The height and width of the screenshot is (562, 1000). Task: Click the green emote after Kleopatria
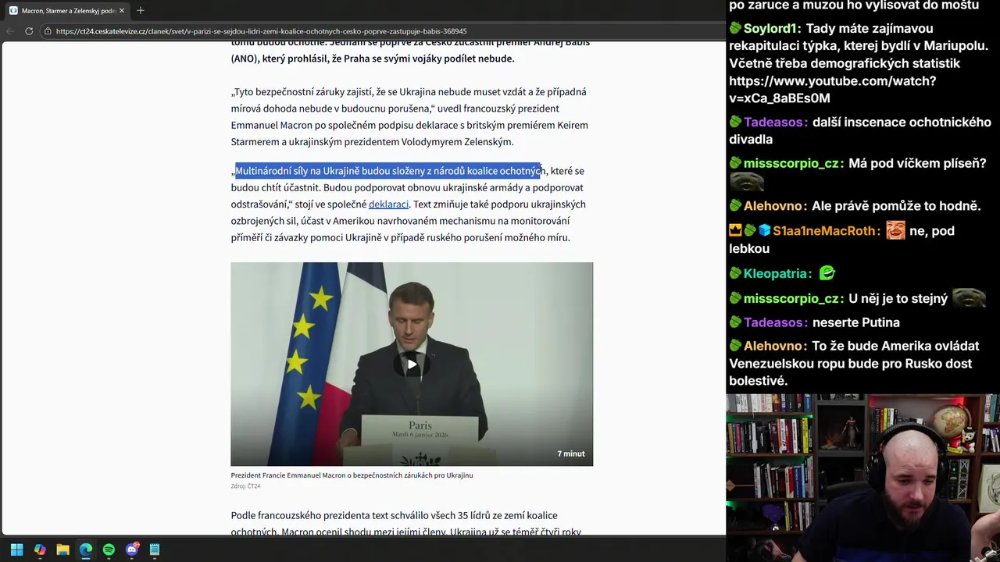[x=827, y=273]
